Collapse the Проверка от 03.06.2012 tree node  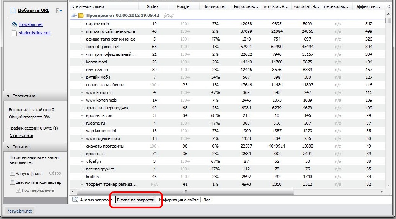tap(73, 16)
